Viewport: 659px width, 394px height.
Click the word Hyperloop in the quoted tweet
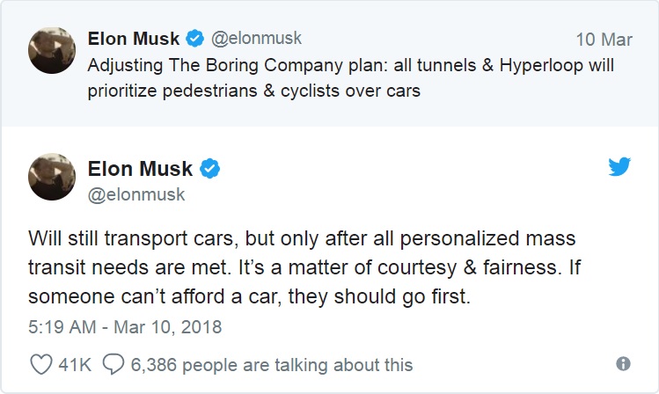pos(541,66)
